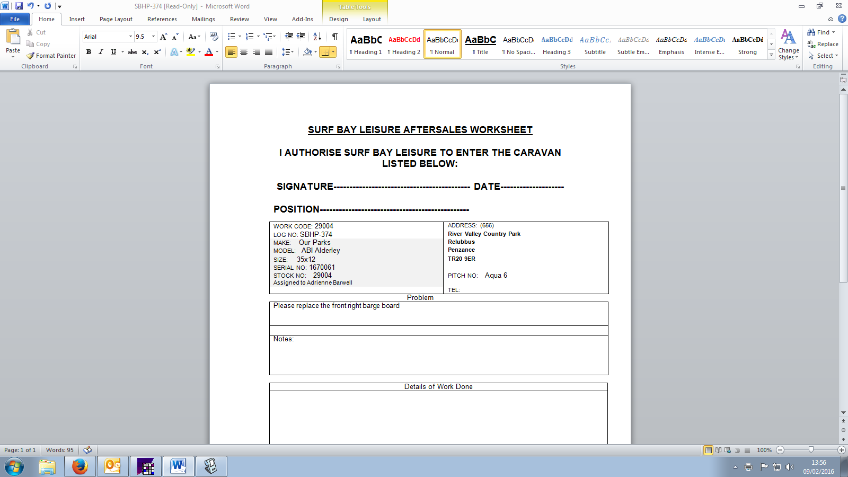Expand the borders dropdown arrow

tap(333, 52)
